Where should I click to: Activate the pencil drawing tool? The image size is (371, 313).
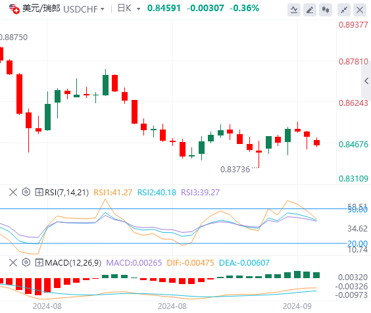pyautogui.click(x=310, y=10)
